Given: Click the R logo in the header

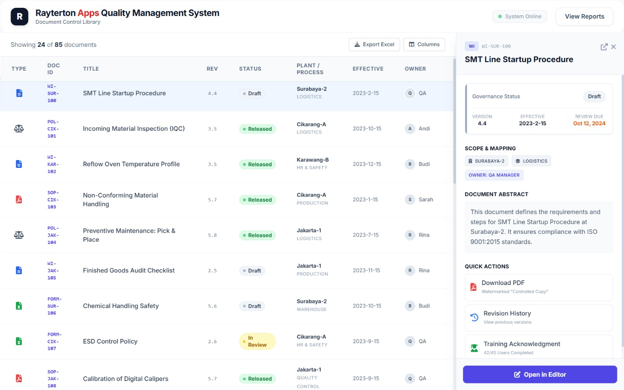Looking at the screenshot, I should [19, 17].
